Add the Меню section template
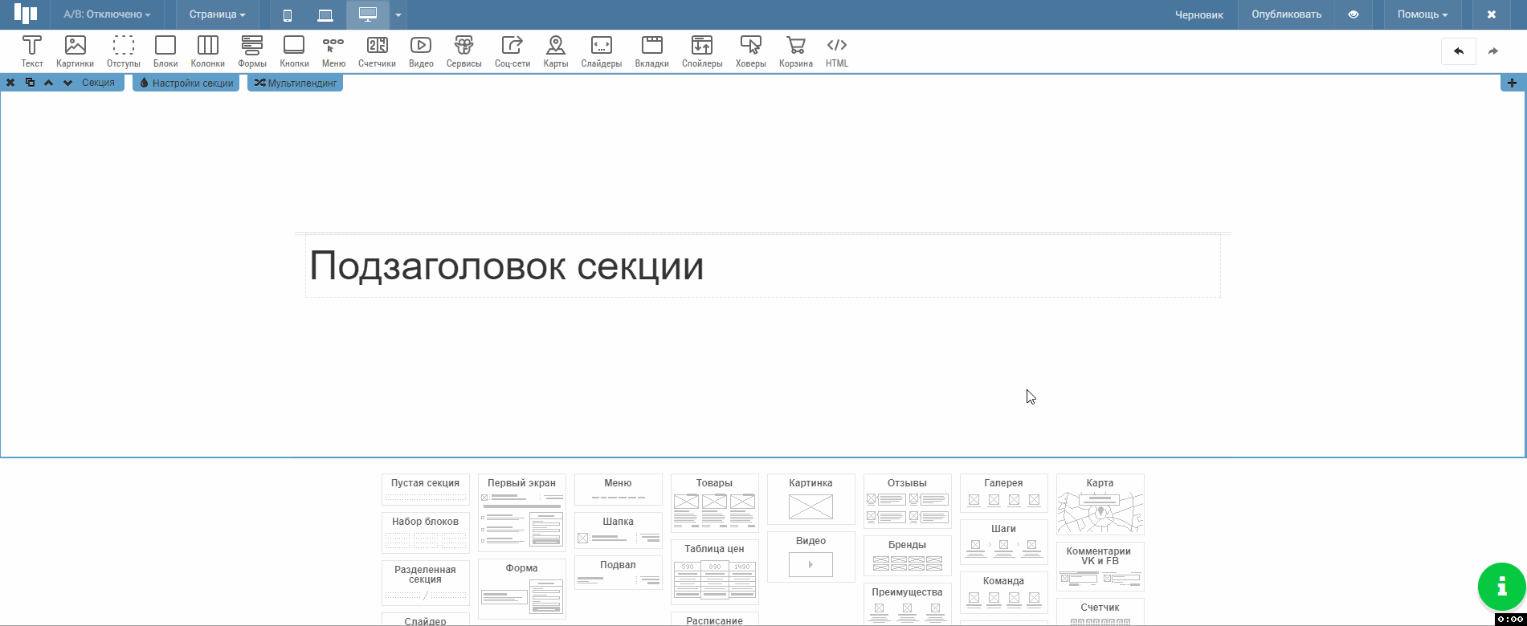The image size is (1527, 626). pyautogui.click(x=618, y=490)
